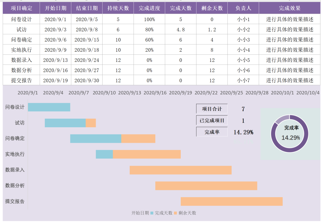Screen dimensions: 321x223
Task: Click the 14.29% text inside the donut
Action: (291, 138)
